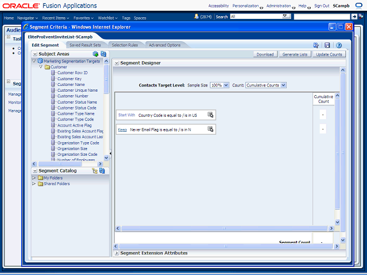Screen dimensions: 367x275
Task: Click Generate Lists button
Action: [x=295, y=54]
